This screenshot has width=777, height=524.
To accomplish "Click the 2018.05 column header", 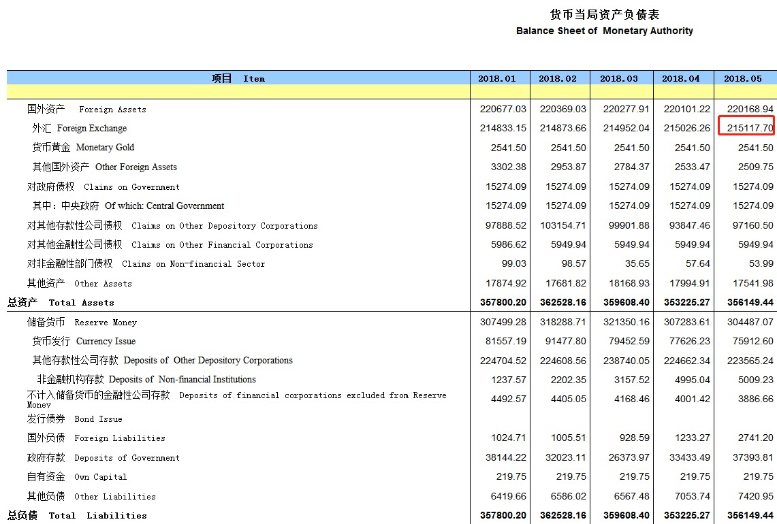I will coord(743,78).
